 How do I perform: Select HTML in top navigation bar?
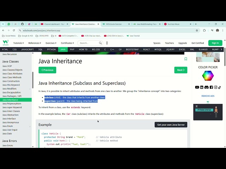point(5,49)
